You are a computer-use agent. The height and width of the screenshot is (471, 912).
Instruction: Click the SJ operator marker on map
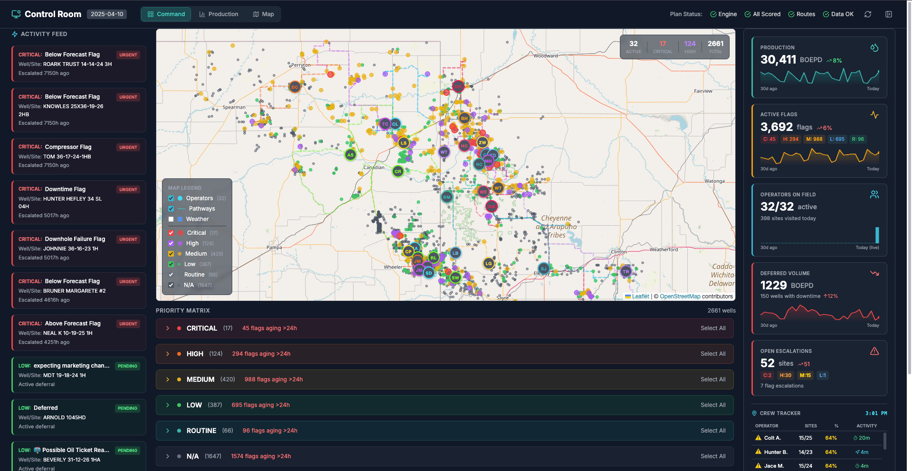tap(544, 268)
